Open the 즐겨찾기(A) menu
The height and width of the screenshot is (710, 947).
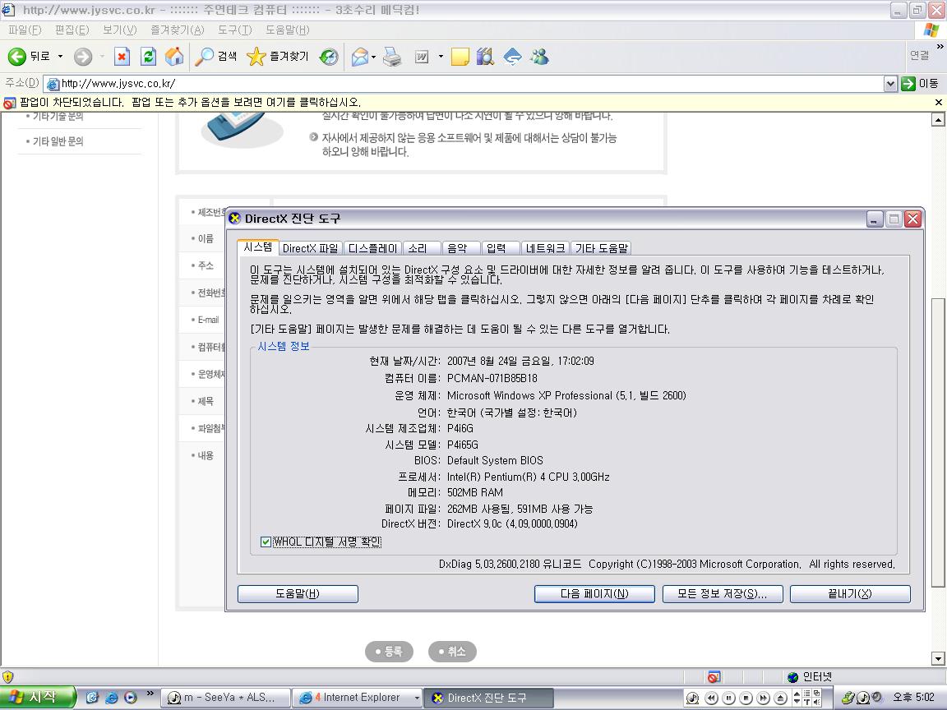(178, 30)
